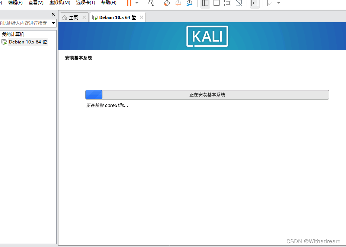346x247 pixels.
Task: Expand the power options arrow next to pause
Action: click(x=137, y=3)
